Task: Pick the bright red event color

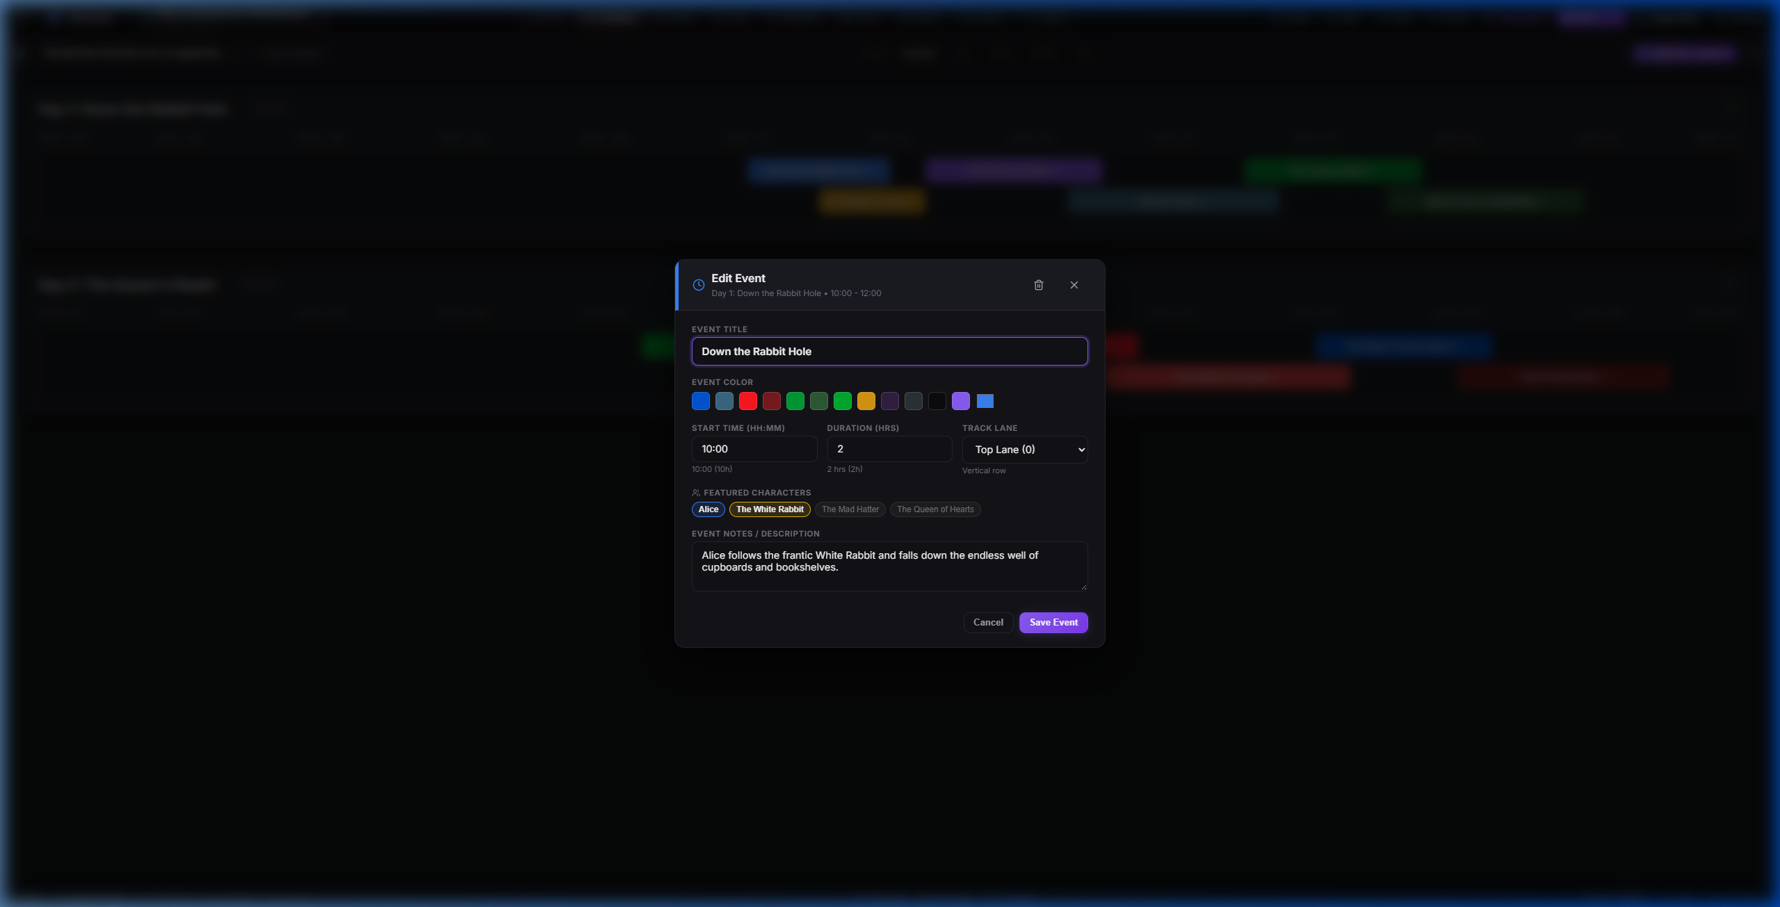Action: pyautogui.click(x=747, y=401)
